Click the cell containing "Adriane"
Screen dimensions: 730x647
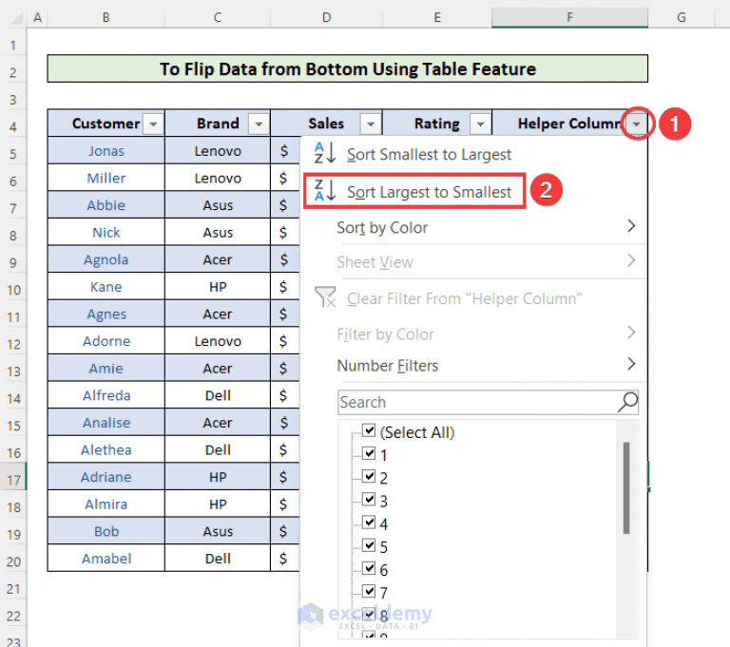point(106,477)
